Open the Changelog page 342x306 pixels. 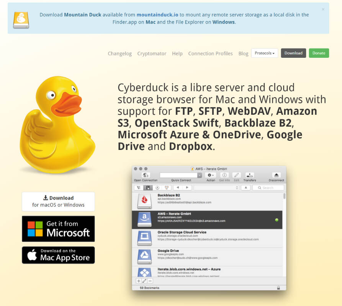[120, 54]
